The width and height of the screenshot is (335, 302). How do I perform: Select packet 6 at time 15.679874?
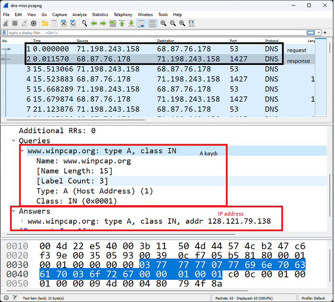[x=158, y=99]
